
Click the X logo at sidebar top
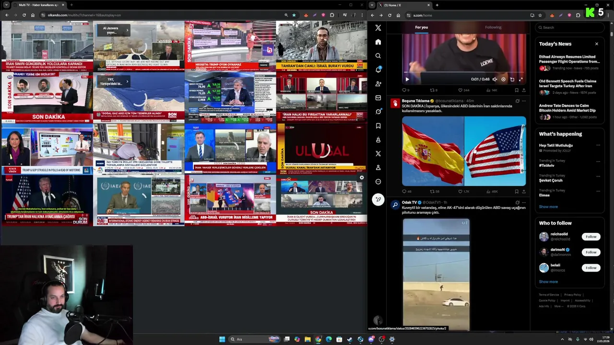pos(378,28)
